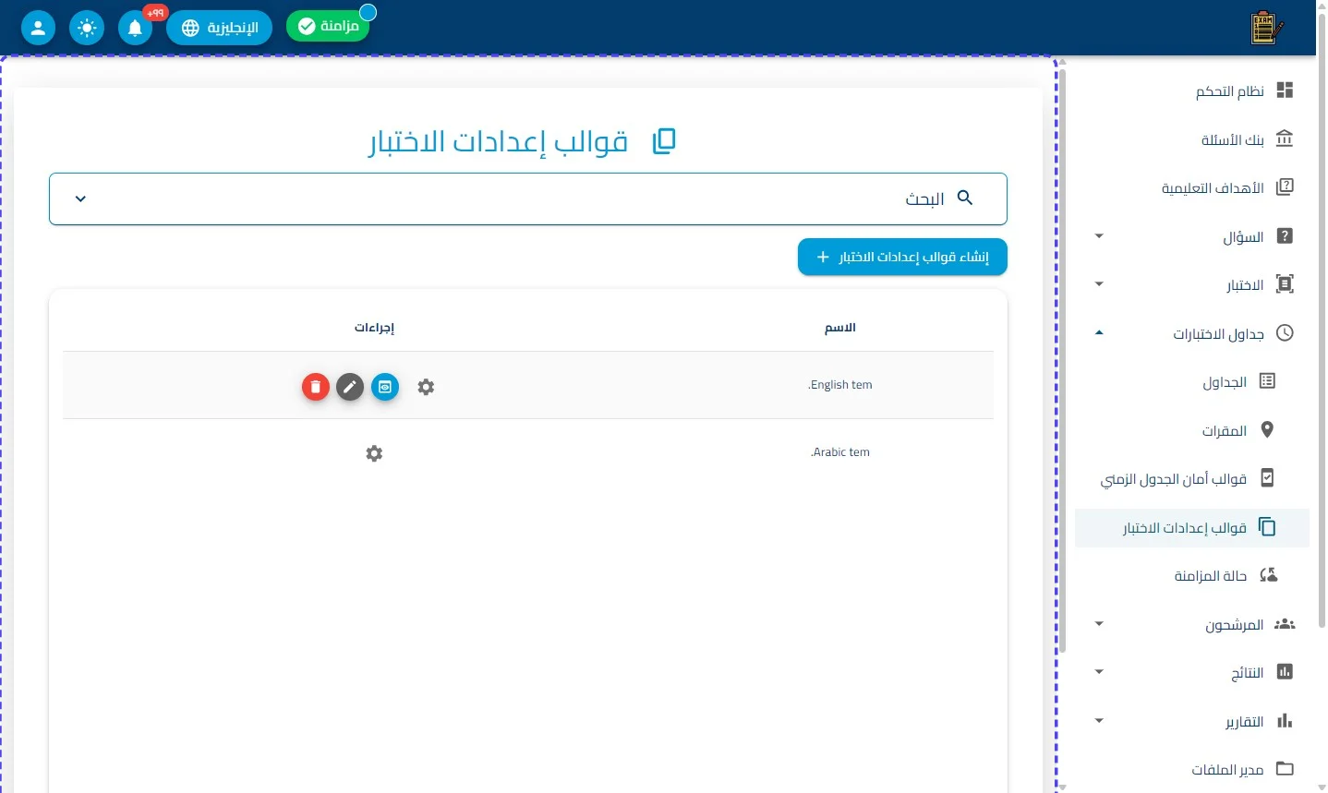1328x793 pixels.
Task: Delete the English tem template
Action: 316,387
